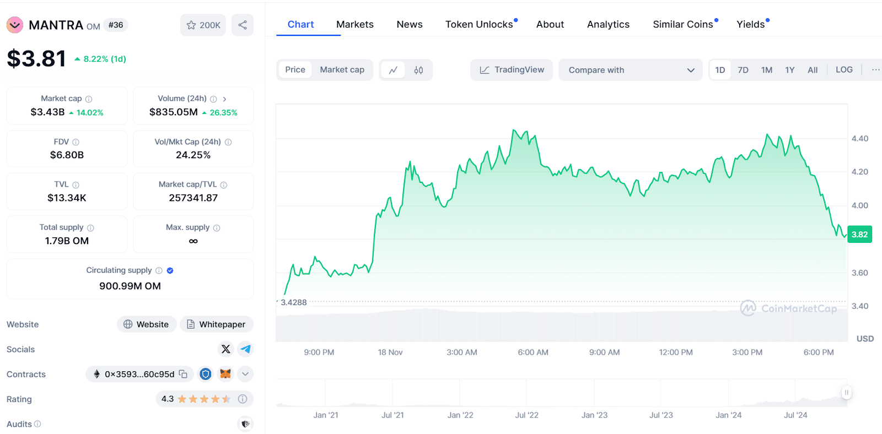Switch to the News tab
Image resolution: width=882 pixels, height=434 pixels.
(410, 24)
